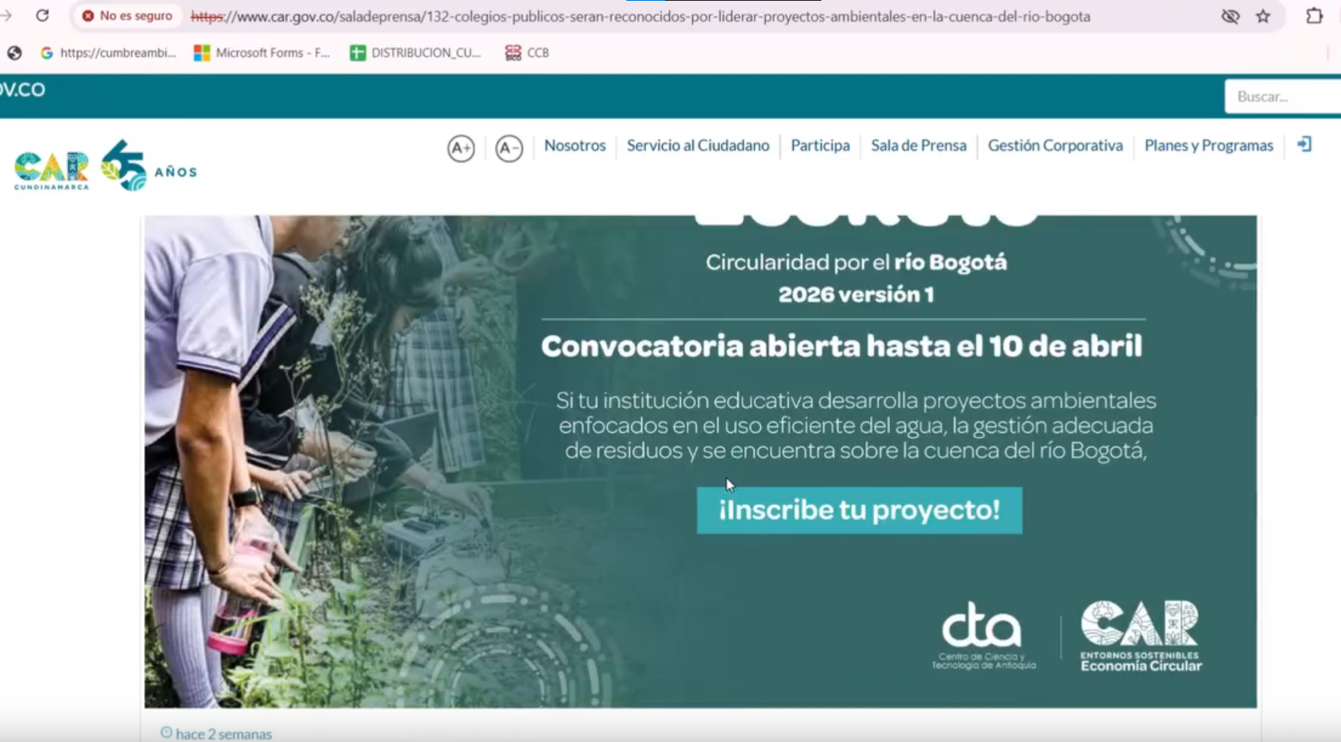The image size is (1341, 742).
Task: Click the 'No es seguro' security warning
Action: pyautogui.click(x=127, y=15)
